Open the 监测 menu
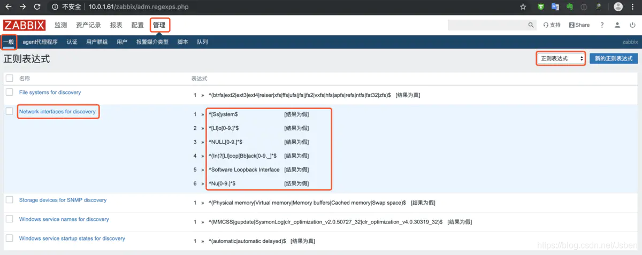This screenshot has width=642, height=255. pos(61,25)
